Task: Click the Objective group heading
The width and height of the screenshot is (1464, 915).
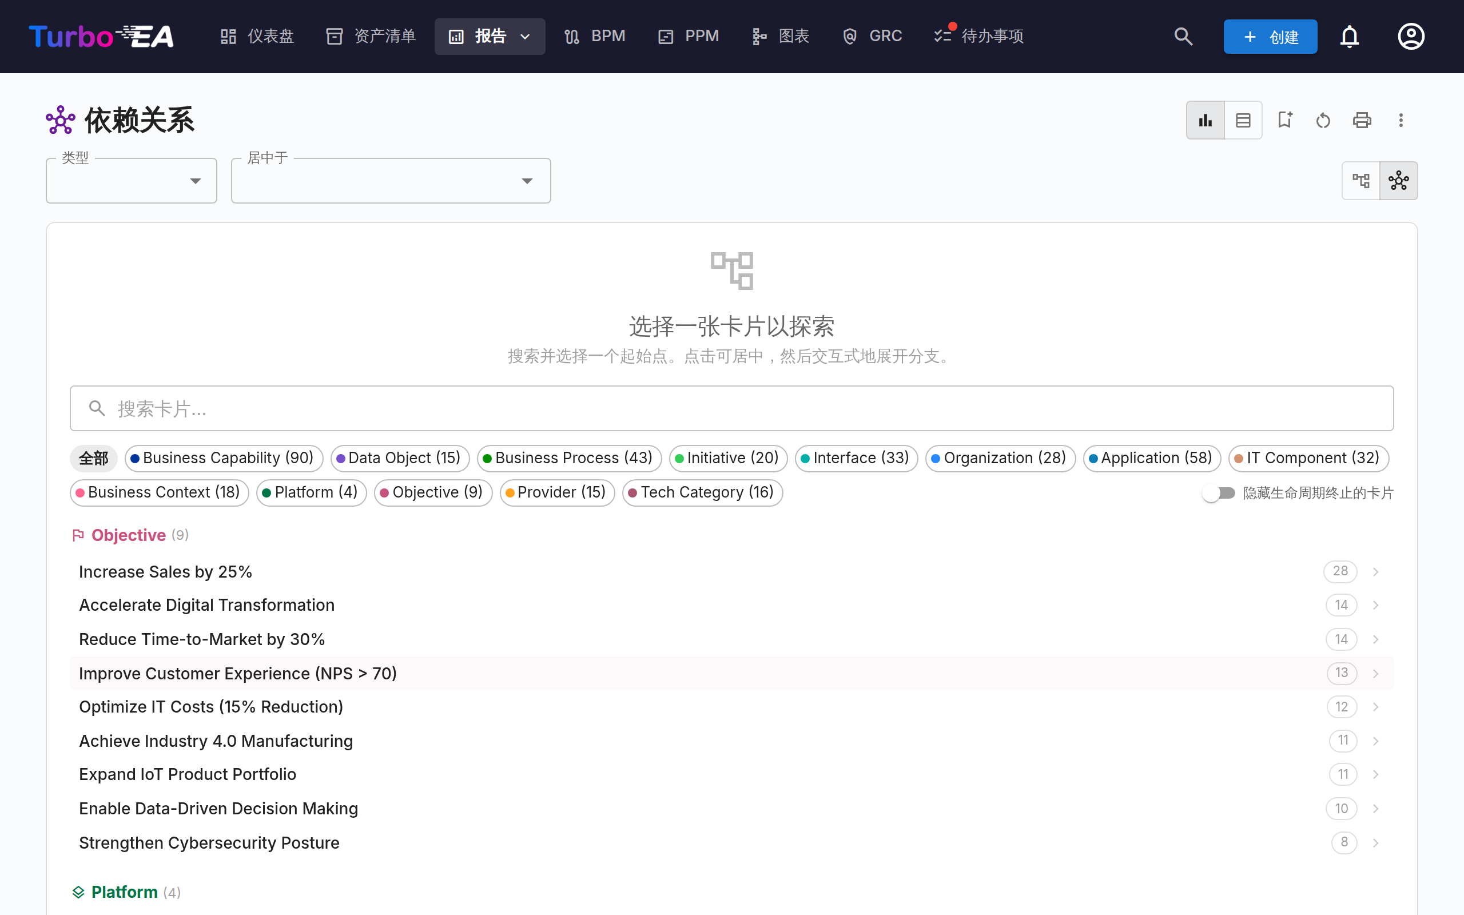Action: (x=128, y=535)
